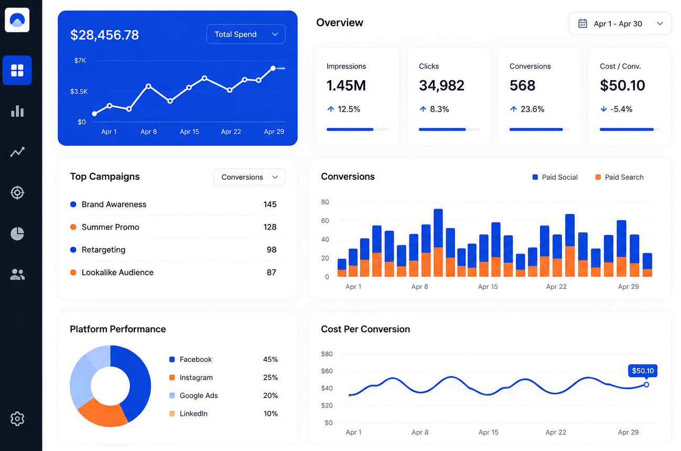Image resolution: width=681 pixels, height=451 pixels.
Task: Open the Impressions metric card
Action: pyautogui.click(x=357, y=96)
